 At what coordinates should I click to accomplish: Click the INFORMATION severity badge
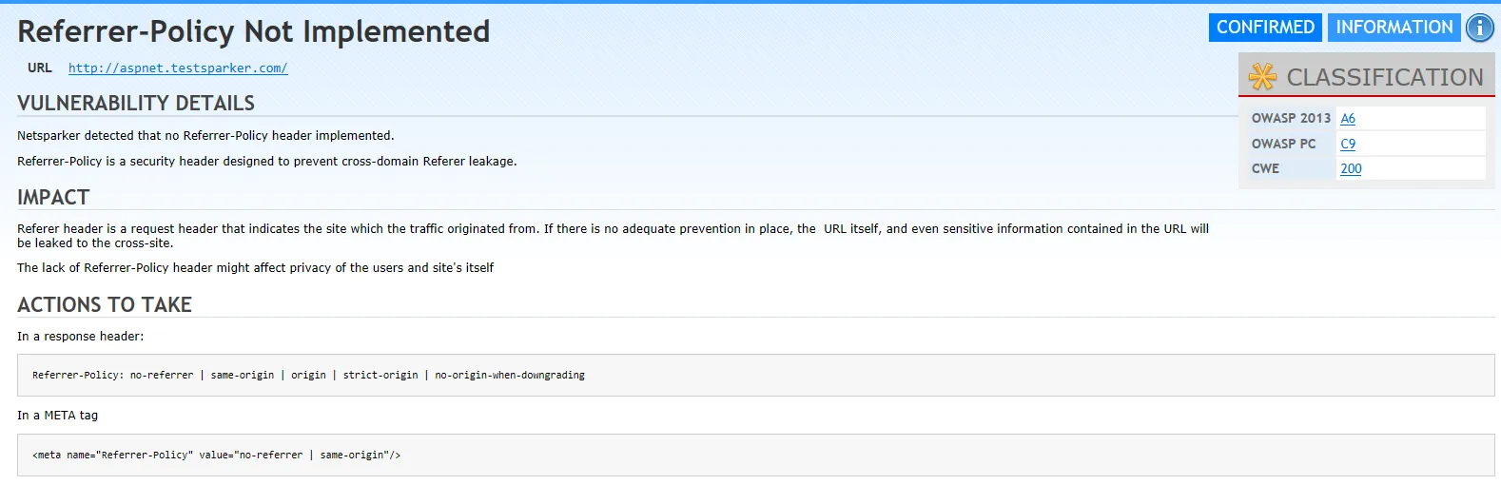point(1394,28)
